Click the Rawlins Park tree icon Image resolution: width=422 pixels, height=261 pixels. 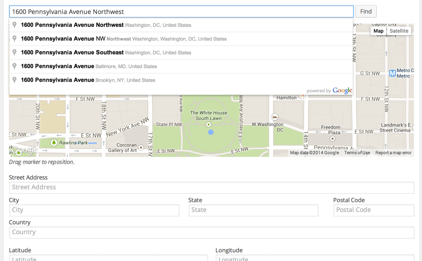pyautogui.click(x=54, y=143)
